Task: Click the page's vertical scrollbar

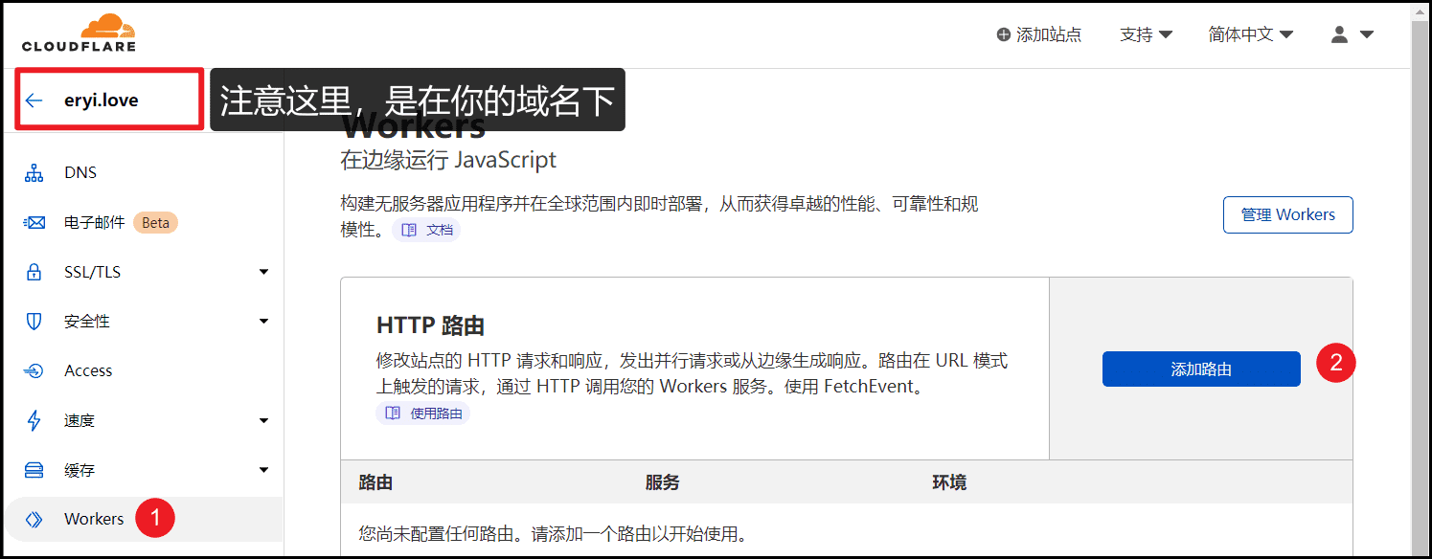Action: 1421,280
